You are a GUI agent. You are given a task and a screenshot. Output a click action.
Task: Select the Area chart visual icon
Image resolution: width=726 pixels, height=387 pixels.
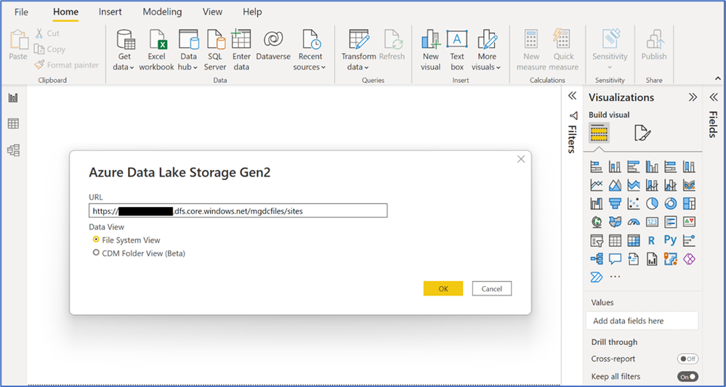[615, 185]
